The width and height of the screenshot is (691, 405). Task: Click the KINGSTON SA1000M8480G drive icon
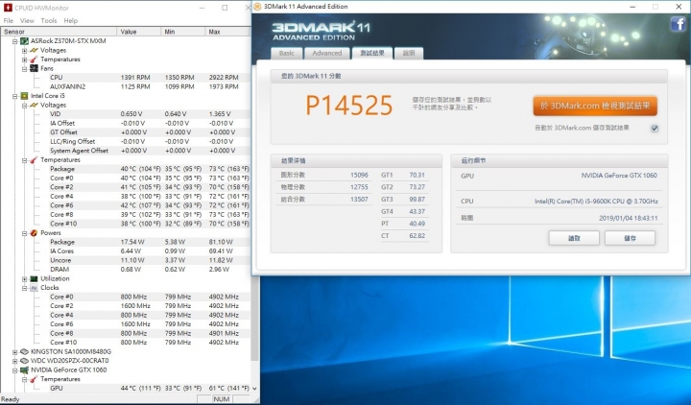tap(24, 351)
